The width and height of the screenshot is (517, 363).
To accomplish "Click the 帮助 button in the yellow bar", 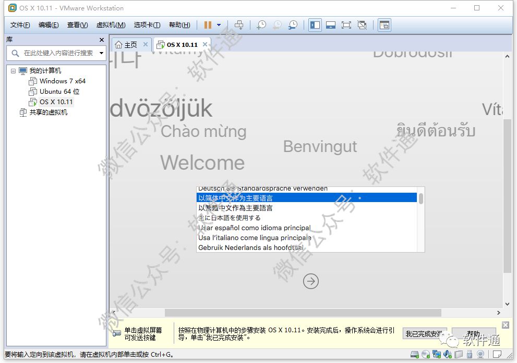I will (474, 334).
